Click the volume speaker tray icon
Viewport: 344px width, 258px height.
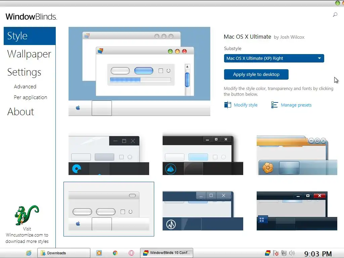[292, 253]
